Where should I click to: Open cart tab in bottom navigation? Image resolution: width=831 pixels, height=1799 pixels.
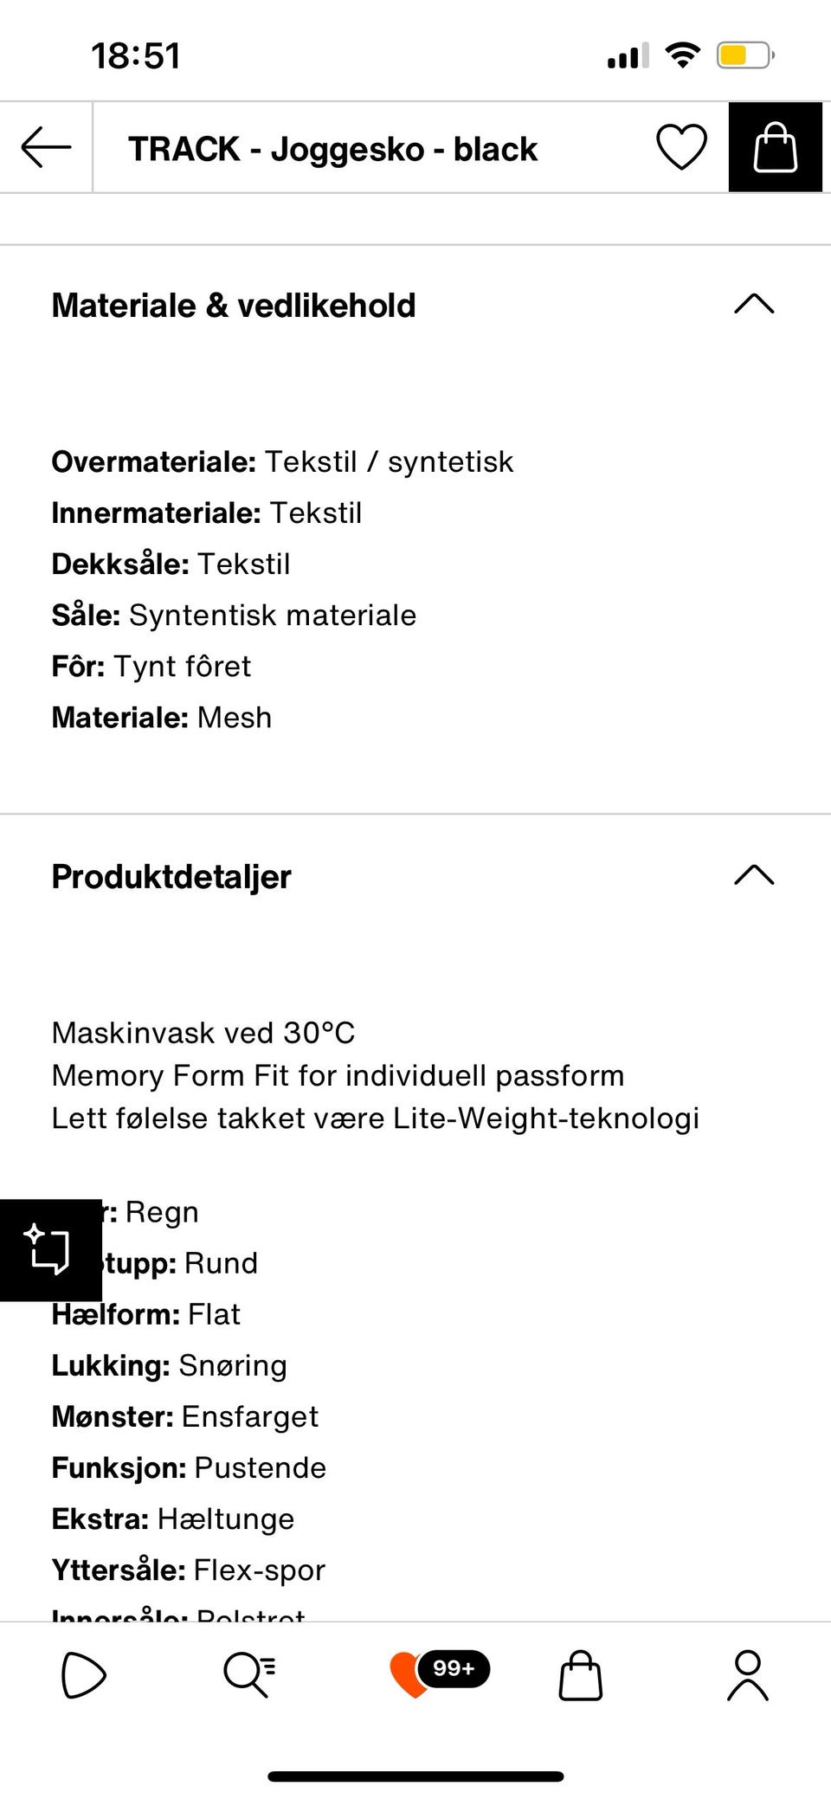[580, 1675]
